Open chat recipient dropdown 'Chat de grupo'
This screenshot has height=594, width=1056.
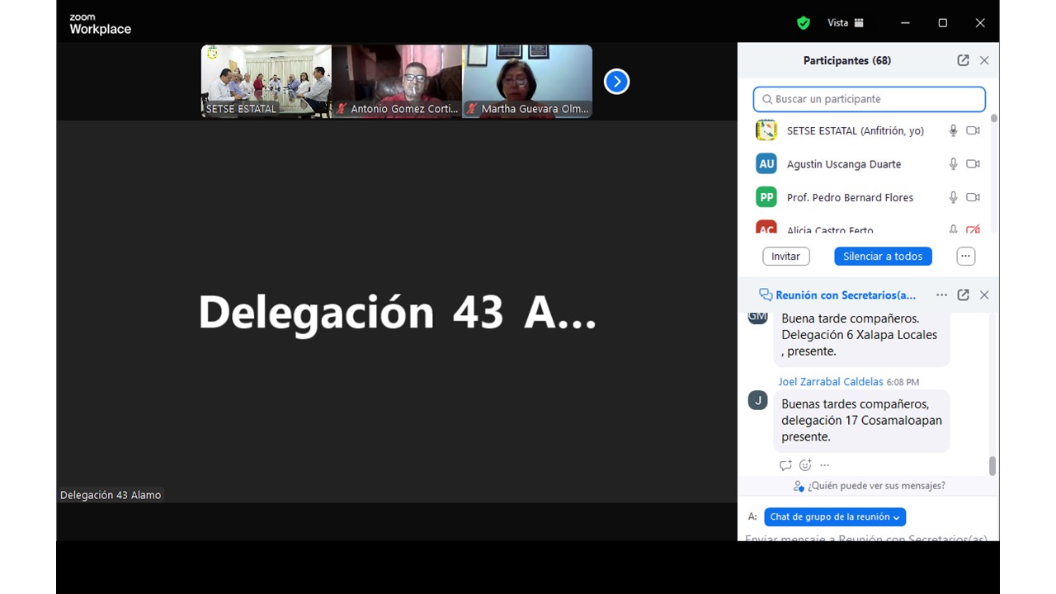point(835,517)
